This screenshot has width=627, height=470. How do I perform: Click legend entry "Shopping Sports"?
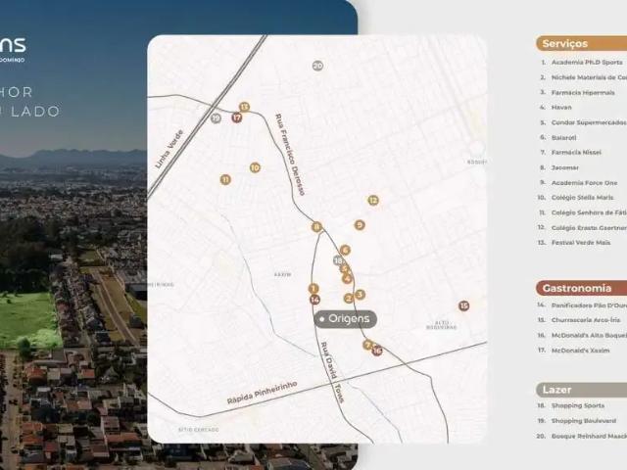tap(578, 405)
